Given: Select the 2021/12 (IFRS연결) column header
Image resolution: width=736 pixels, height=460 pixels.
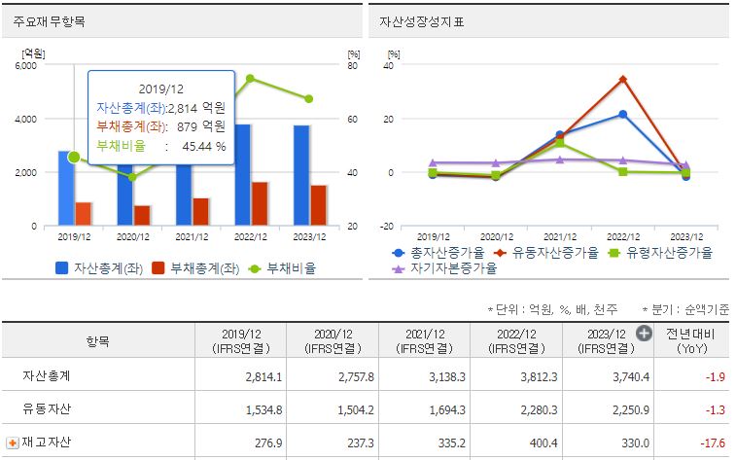Looking at the screenshot, I should 424,340.
